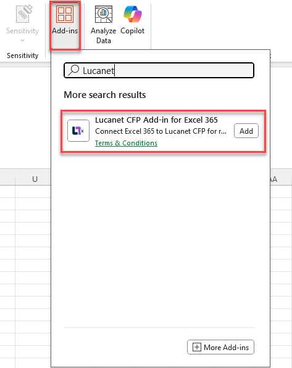
Task: Click the Sensitivity group label
Action: (x=23, y=55)
